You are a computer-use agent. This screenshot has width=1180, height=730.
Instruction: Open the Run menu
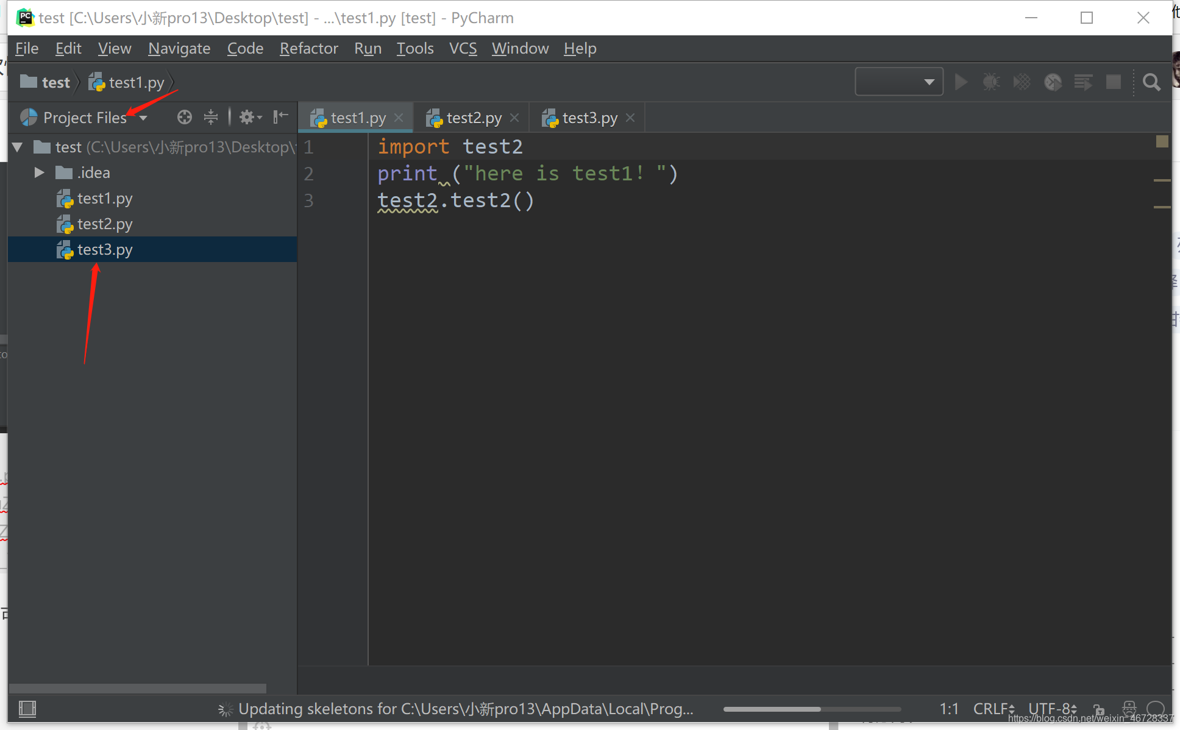368,49
